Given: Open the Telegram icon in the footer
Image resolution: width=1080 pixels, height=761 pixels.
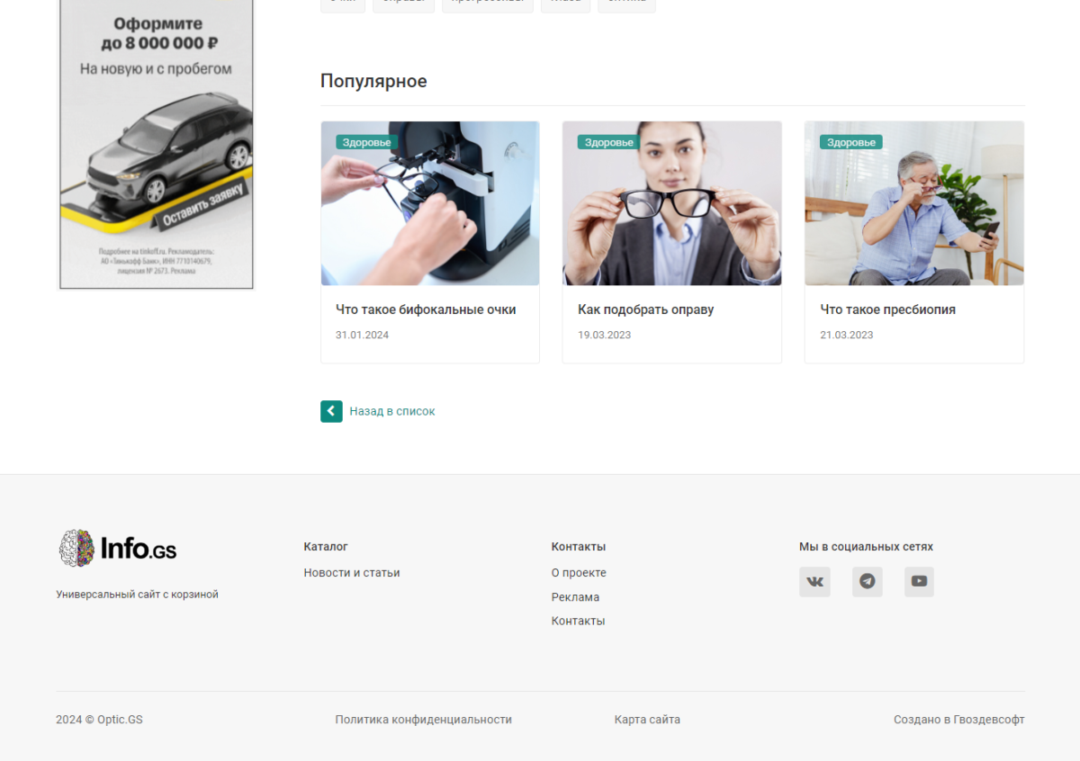Looking at the screenshot, I should 867,581.
